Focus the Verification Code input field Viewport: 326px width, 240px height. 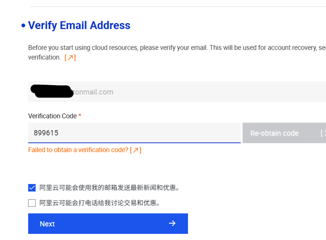pyautogui.click(x=134, y=133)
